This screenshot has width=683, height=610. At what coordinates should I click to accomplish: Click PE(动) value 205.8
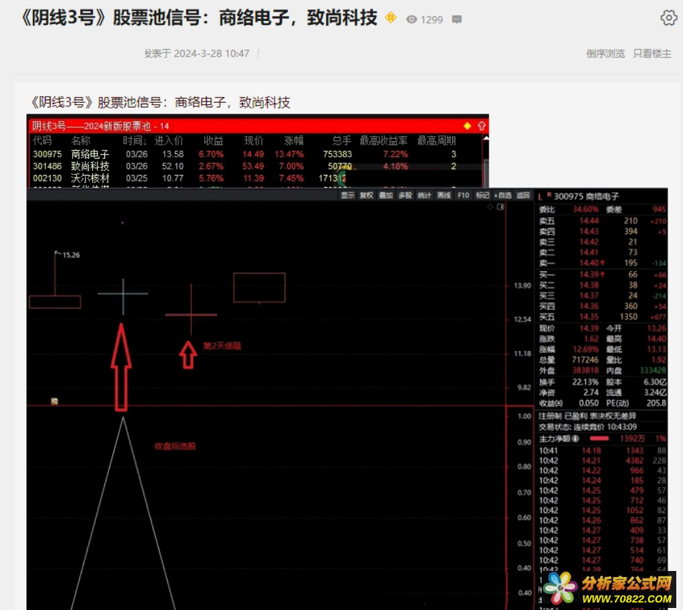click(x=657, y=403)
